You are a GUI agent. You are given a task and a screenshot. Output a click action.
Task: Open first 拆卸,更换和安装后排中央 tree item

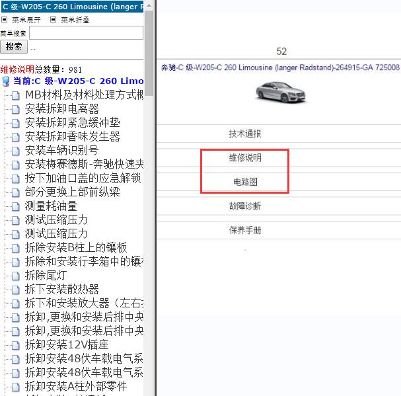pos(85,317)
